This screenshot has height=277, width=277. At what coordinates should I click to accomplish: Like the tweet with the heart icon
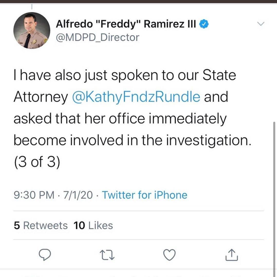[x=169, y=255]
